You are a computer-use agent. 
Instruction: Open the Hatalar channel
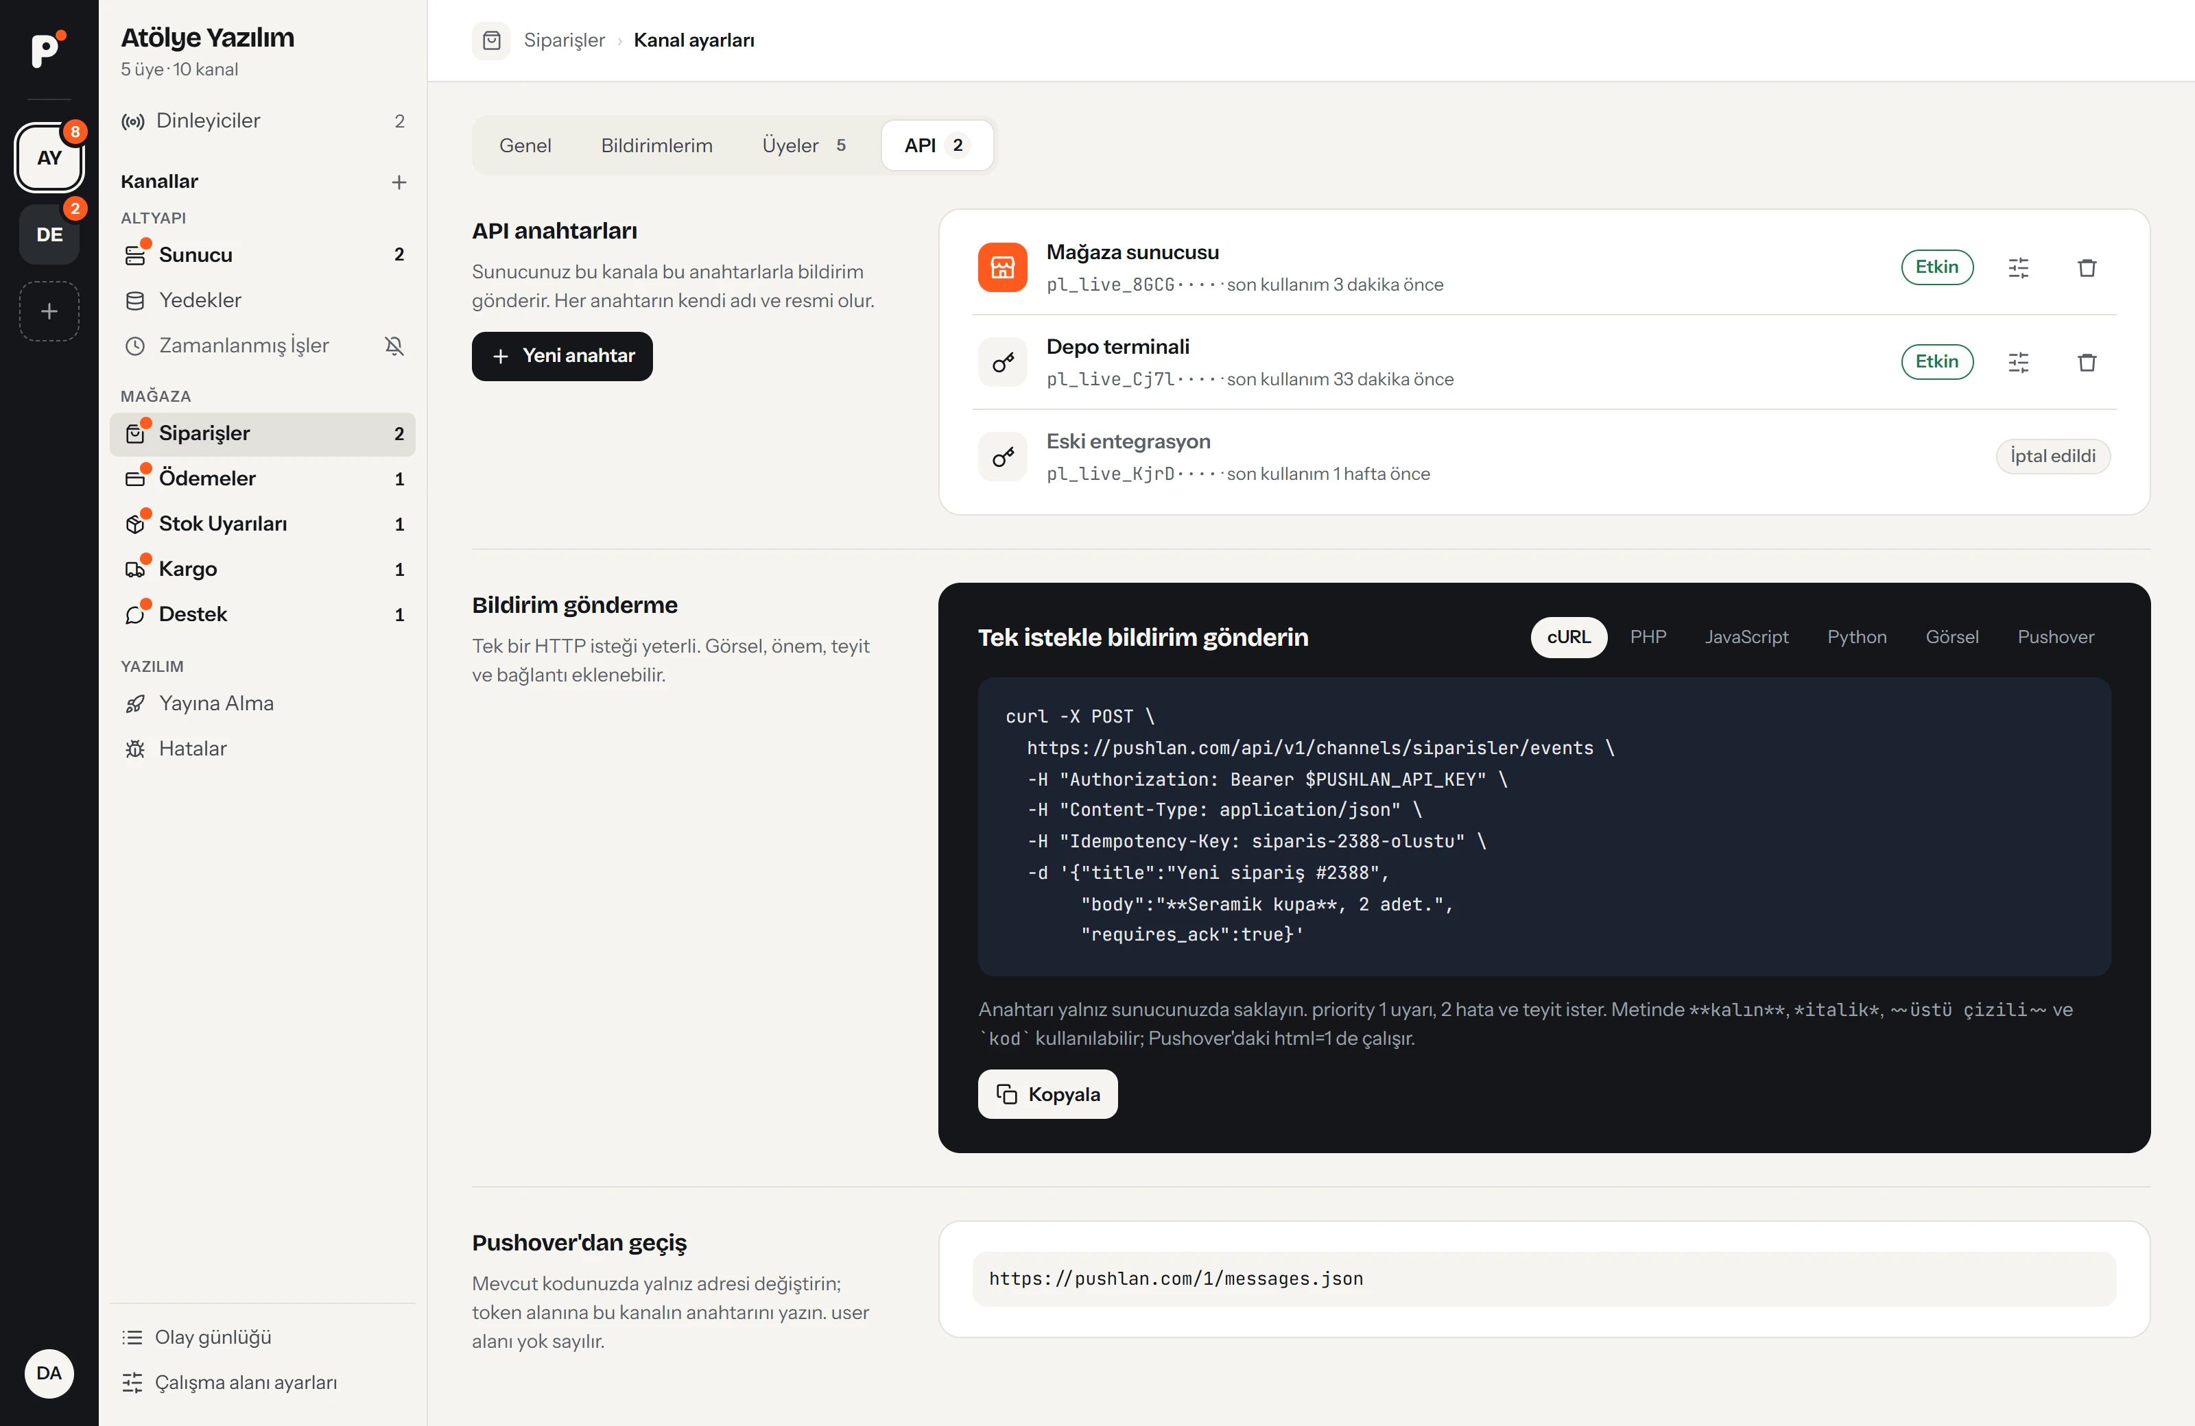tap(262, 749)
